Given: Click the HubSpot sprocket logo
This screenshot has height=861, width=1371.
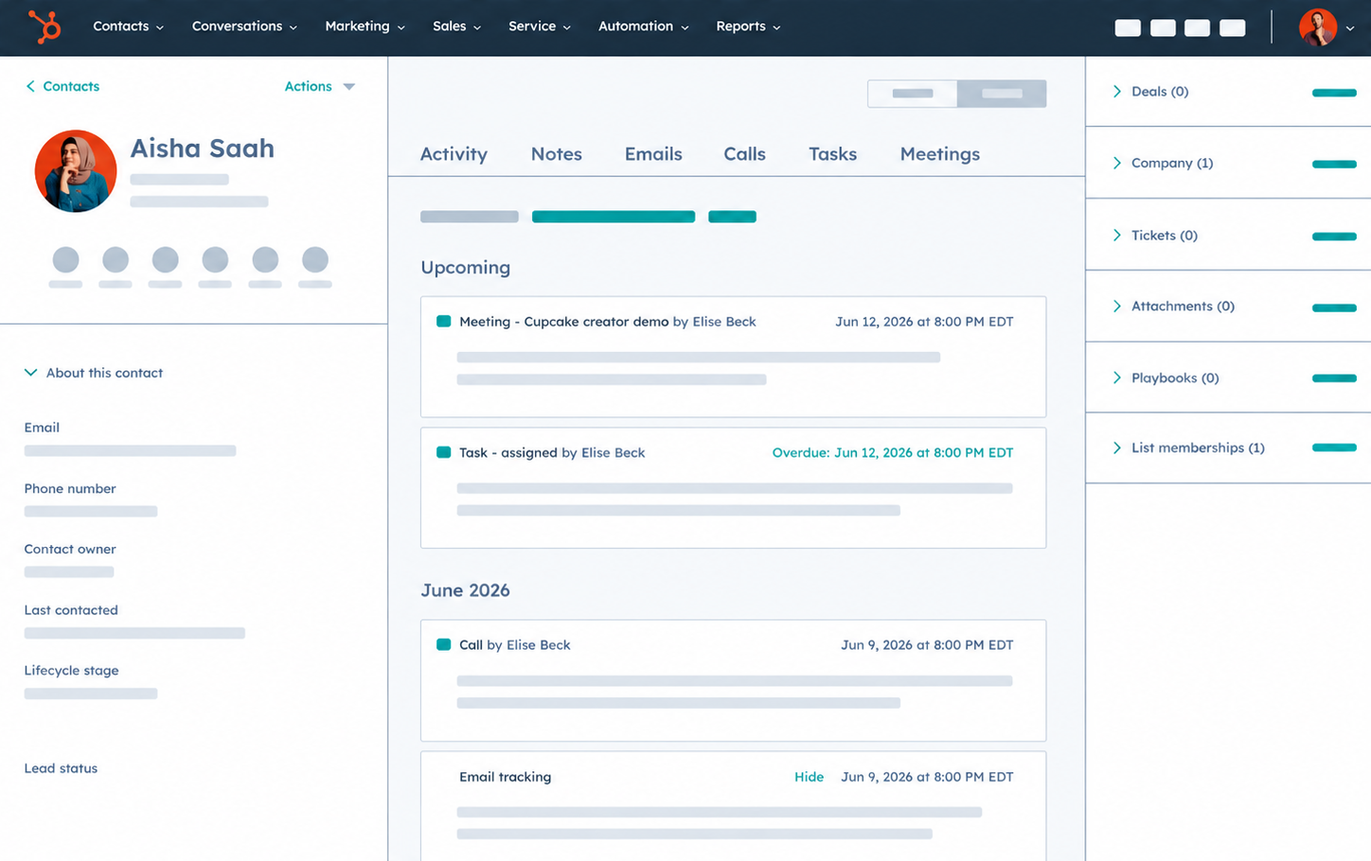Looking at the screenshot, I should point(45,26).
